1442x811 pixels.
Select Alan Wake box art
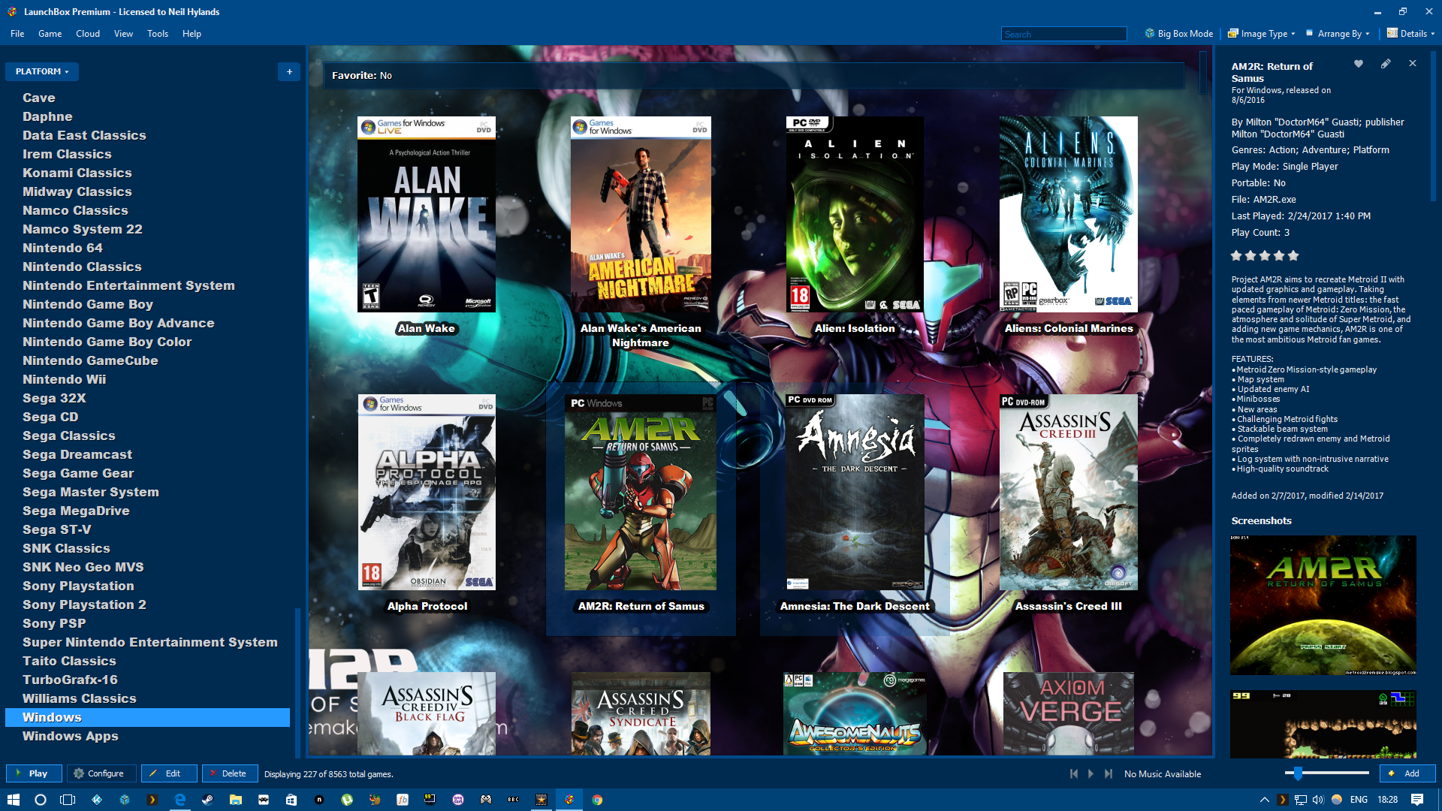pyautogui.click(x=426, y=214)
